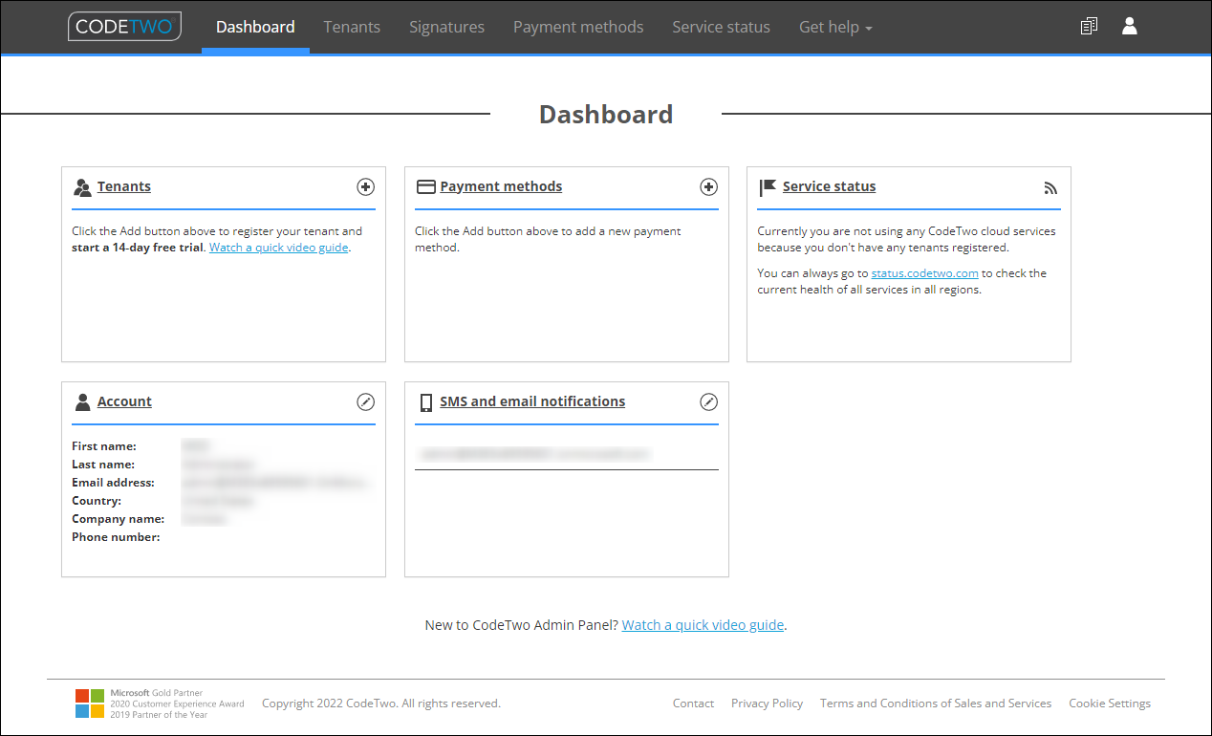This screenshot has height=736, width=1212.
Task: Click the Dashboard page heading
Action: coord(606,115)
